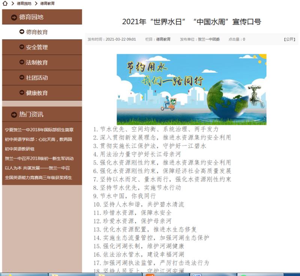This screenshot has height=276, width=300.
Task: Open the 德育教育 breadcrumb link at top
Action: click(x=47, y=3)
